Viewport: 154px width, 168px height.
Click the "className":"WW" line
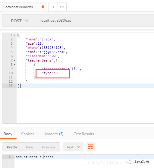42,56
